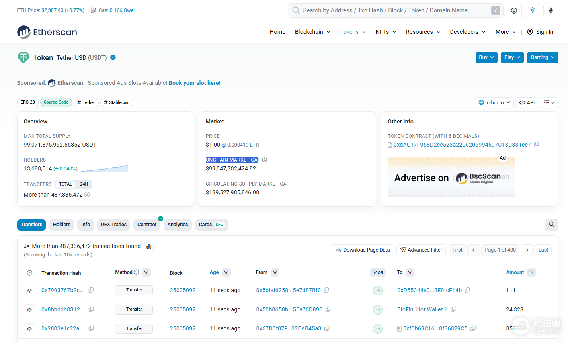The image size is (568, 342).
Task: Expand the More menu
Action: pos(506,32)
